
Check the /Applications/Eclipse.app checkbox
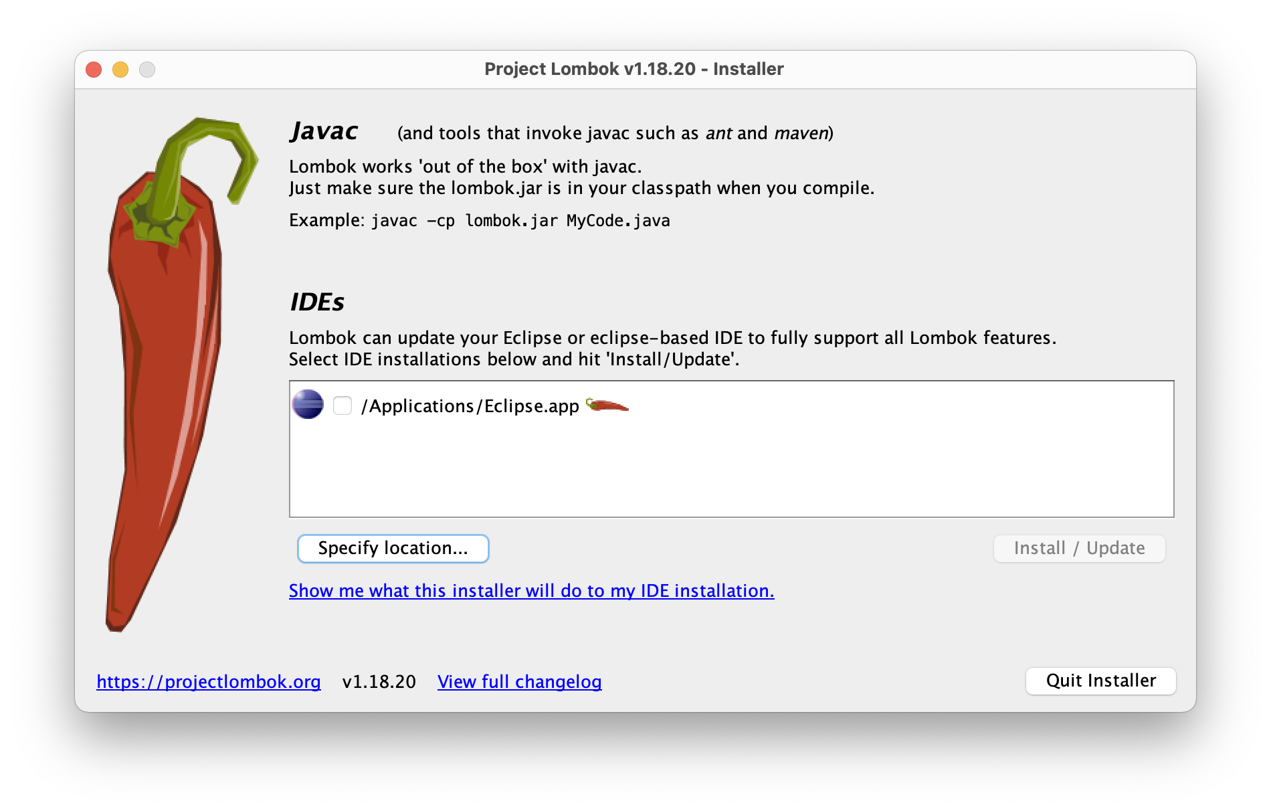click(x=343, y=405)
